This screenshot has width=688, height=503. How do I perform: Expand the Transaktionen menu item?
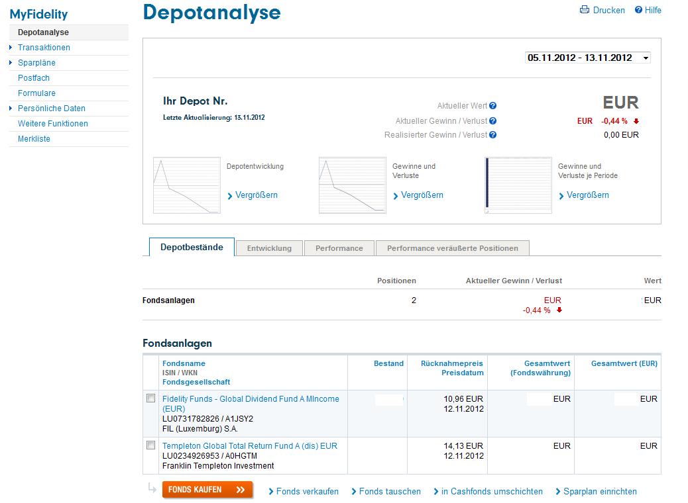(x=11, y=48)
